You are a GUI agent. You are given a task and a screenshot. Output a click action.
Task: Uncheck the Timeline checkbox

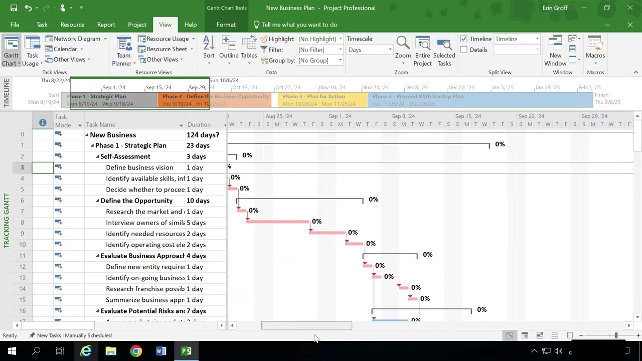click(x=464, y=39)
